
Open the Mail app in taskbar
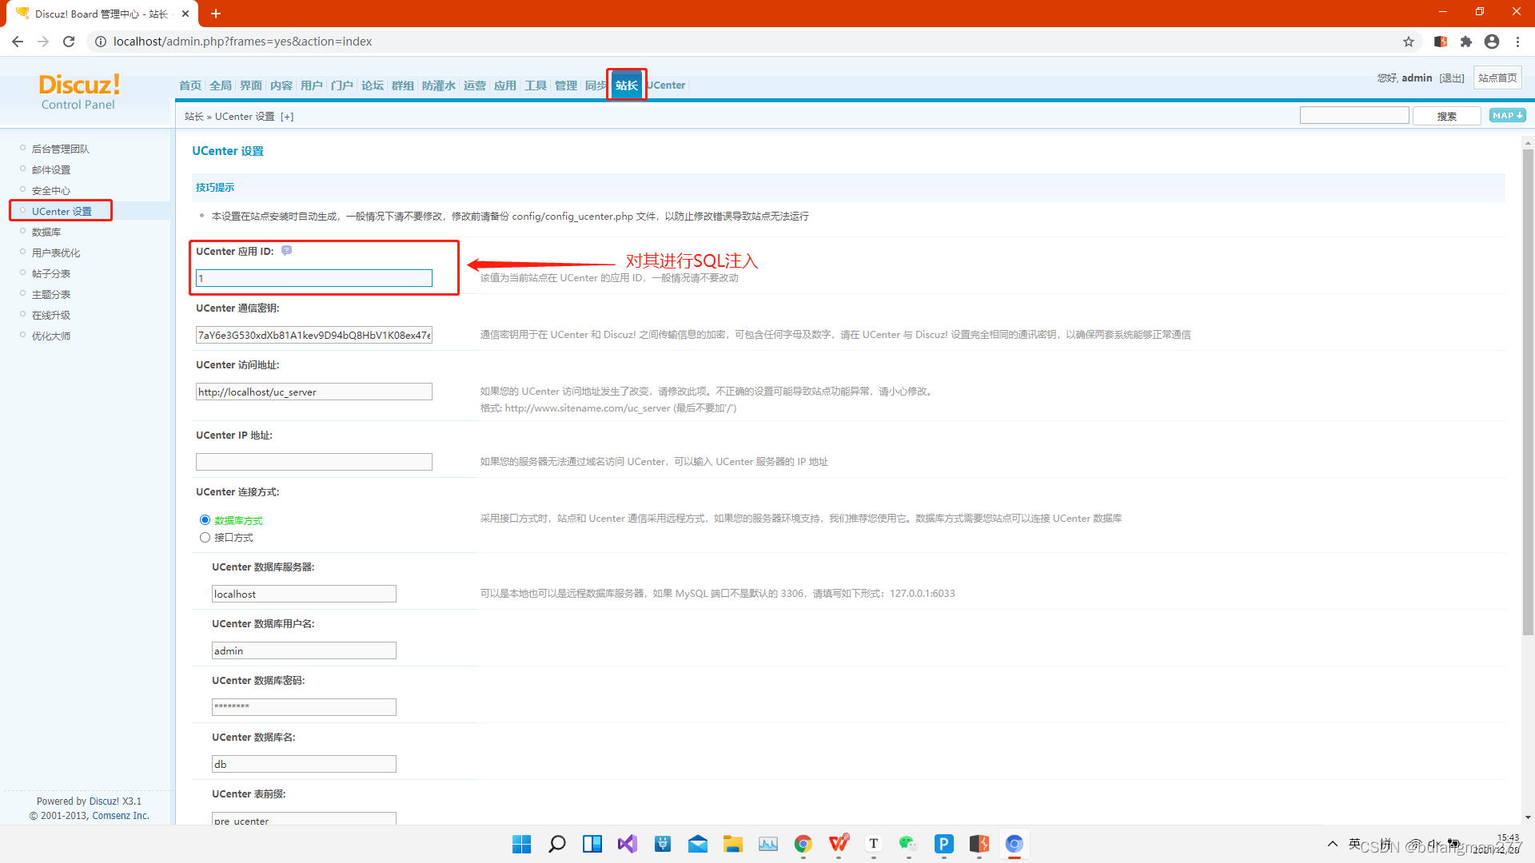(x=698, y=844)
